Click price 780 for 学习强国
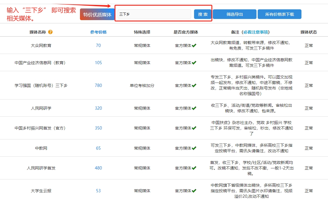328x201 pixels. pyautogui.click(x=98, y=85)
